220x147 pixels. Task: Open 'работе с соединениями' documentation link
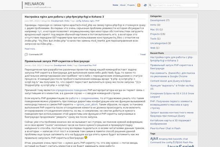[84, 98]
